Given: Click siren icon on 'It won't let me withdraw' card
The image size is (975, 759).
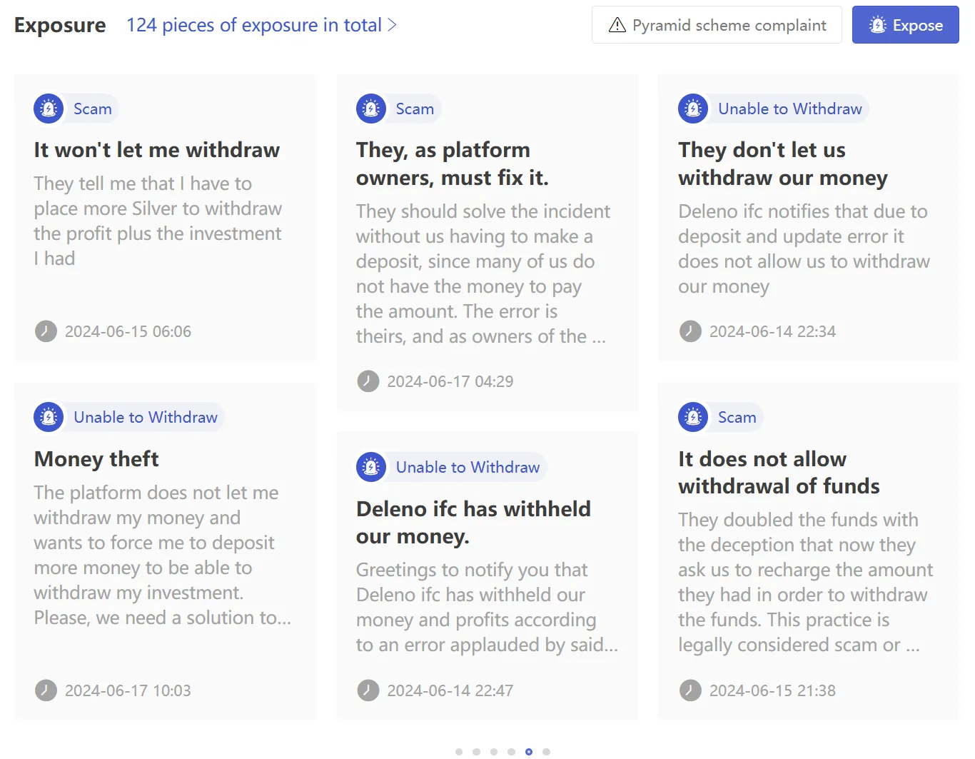Looking at the screenshot, I should pyautogui.click(x=49, y=109).
